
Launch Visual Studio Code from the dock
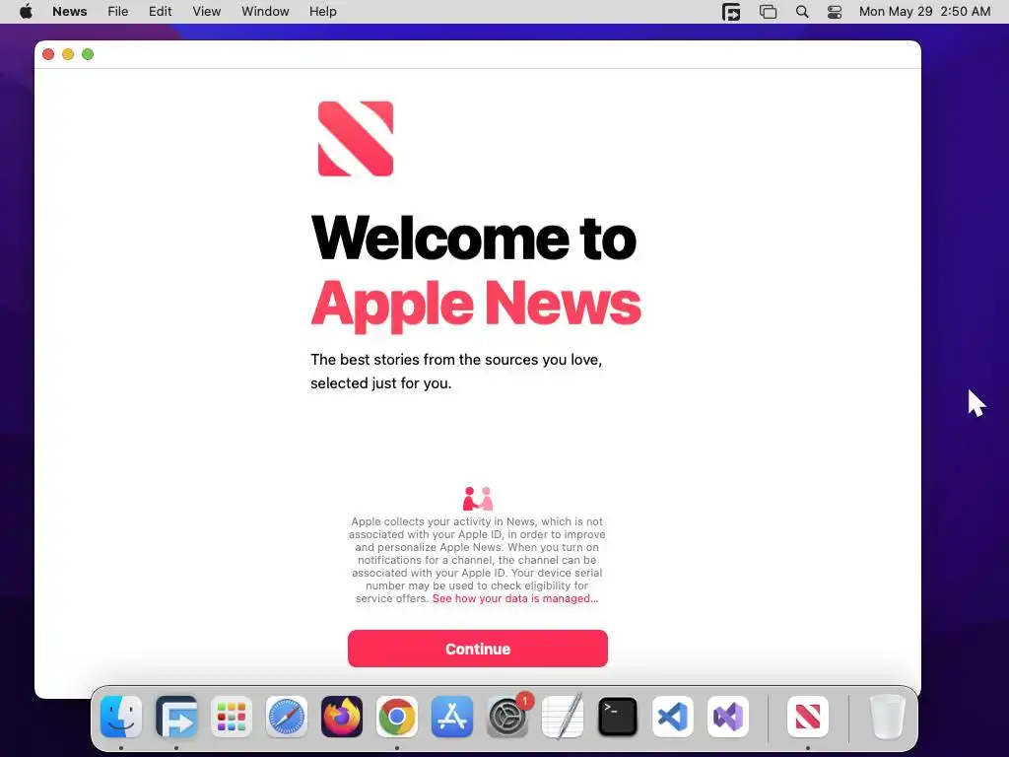(x=673, y=717)
